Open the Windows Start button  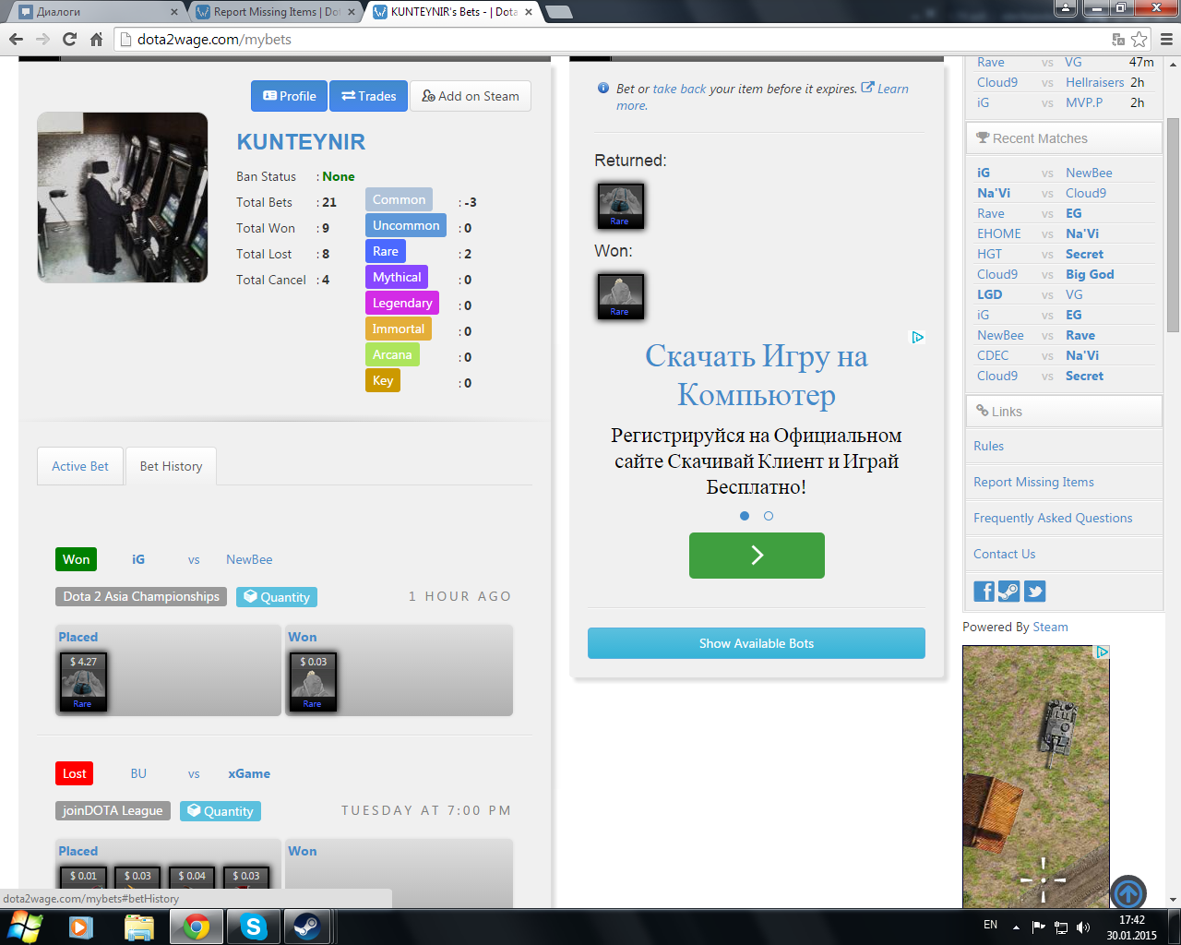[25, 926]
